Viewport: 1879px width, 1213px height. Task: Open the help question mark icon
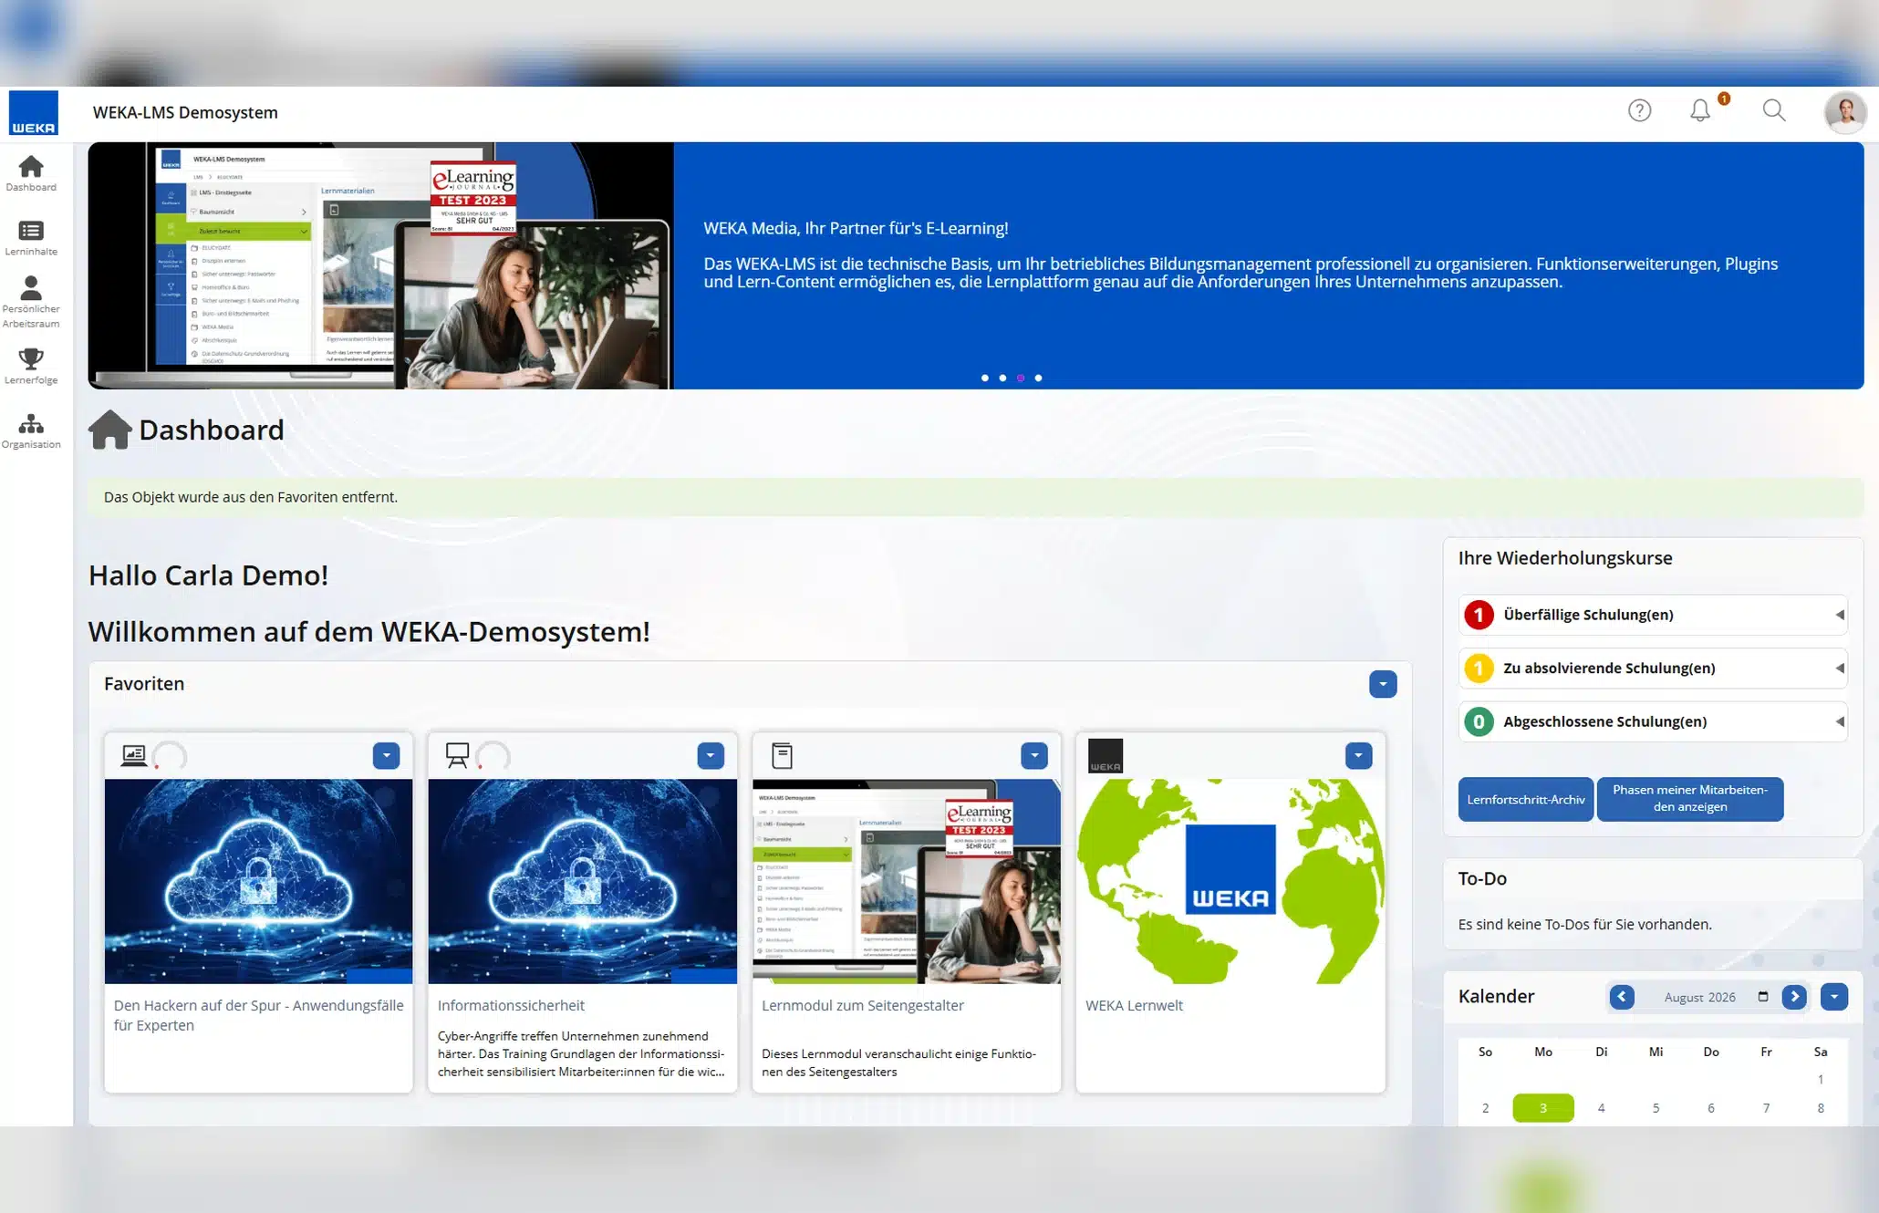tap(1639, 110)
